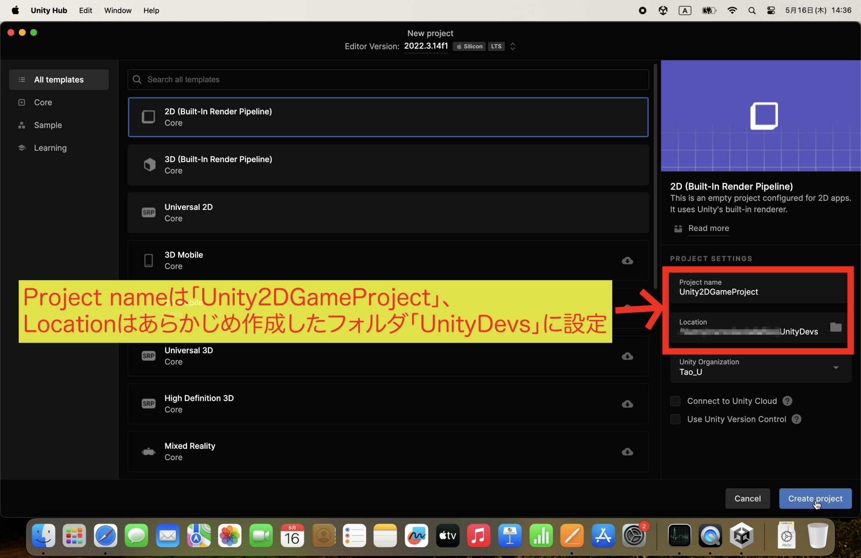The height and width of the screenshot is (558, 861).
Task: Open the Window menu
Action: [117, 10]
